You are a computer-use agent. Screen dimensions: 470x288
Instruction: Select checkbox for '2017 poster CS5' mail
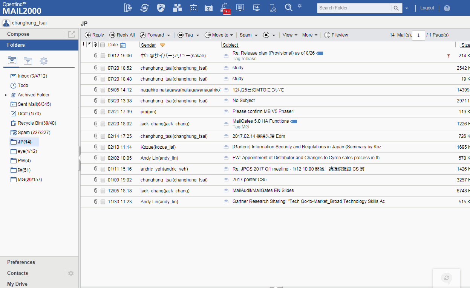(103, 180)
